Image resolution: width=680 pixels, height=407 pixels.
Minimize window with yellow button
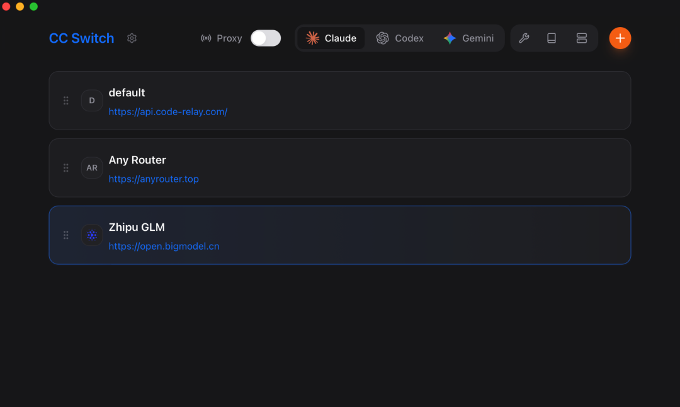point(20,6)
